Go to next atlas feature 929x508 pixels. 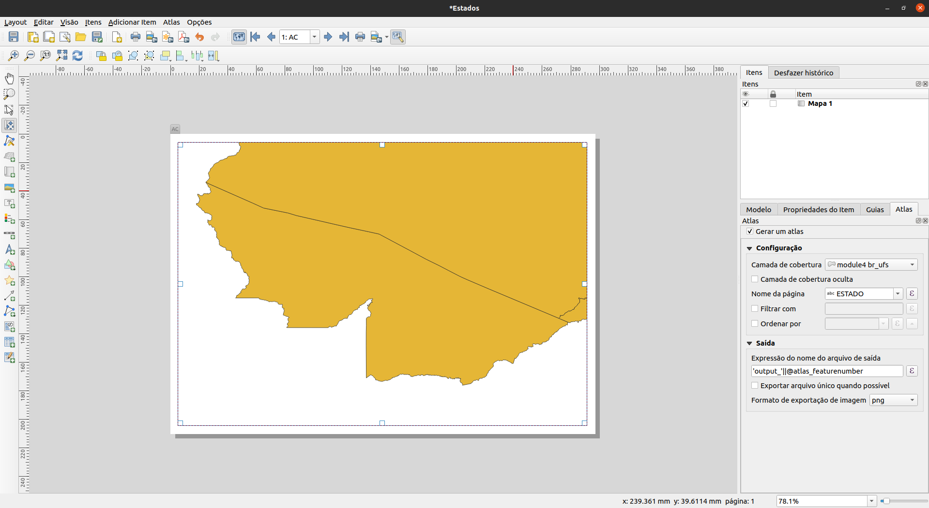click(x=328, y=37)
